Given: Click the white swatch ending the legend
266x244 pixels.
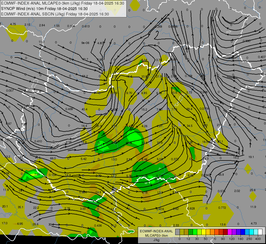Looking at the screenshot, I should click(260, 232).
